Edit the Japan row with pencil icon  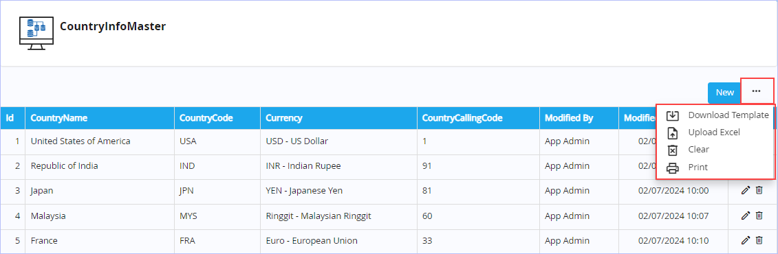[745, 191]
